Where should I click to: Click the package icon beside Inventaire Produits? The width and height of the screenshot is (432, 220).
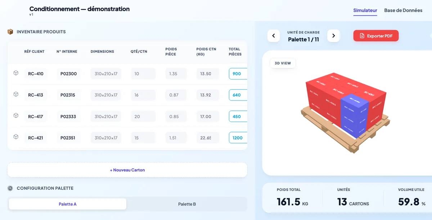[10, 32]
